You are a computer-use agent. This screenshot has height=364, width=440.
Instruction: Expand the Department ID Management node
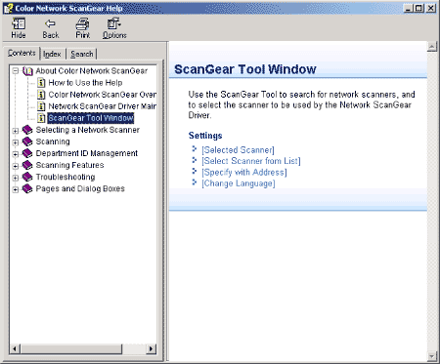click(16, 154)
